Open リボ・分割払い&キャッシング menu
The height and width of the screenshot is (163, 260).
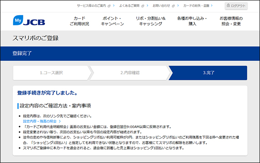pyautogui.click(x=151, y=21)
